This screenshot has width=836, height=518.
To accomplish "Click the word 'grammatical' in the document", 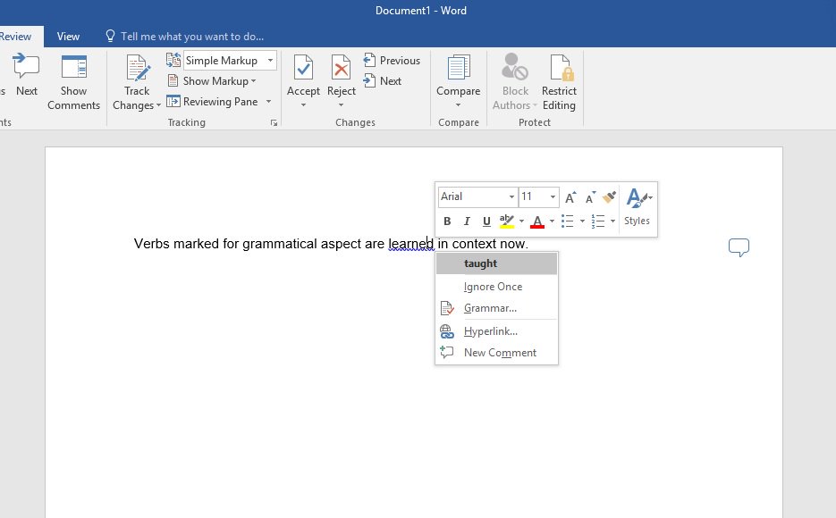I will pyautogui.click(x=279, y=244).
